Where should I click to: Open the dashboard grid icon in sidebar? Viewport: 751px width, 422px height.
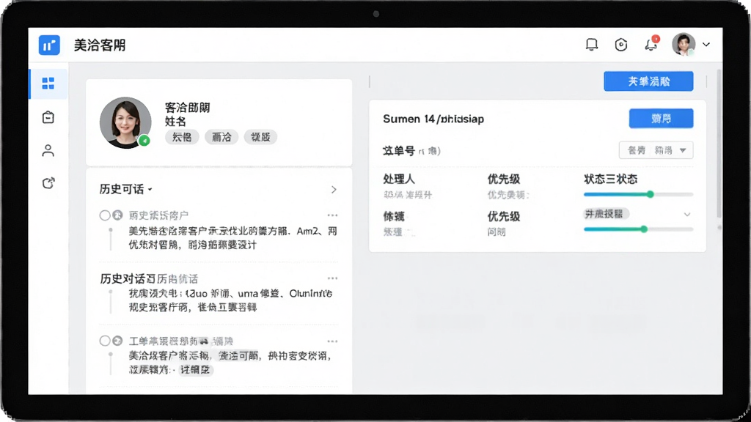point(48,84)
